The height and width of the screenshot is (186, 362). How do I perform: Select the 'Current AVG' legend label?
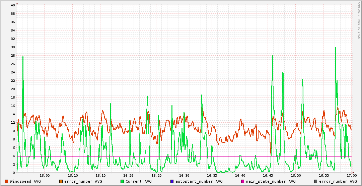[139, 181]
